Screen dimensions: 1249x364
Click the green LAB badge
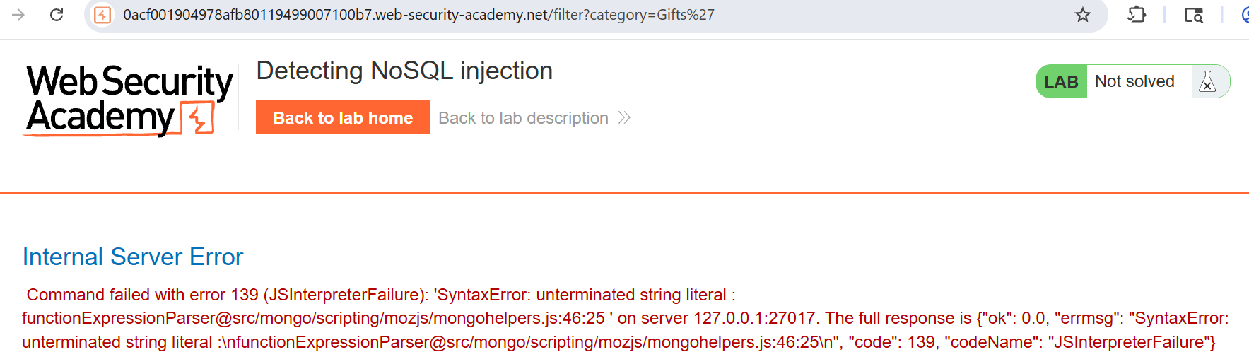[x=1061, y=82]
